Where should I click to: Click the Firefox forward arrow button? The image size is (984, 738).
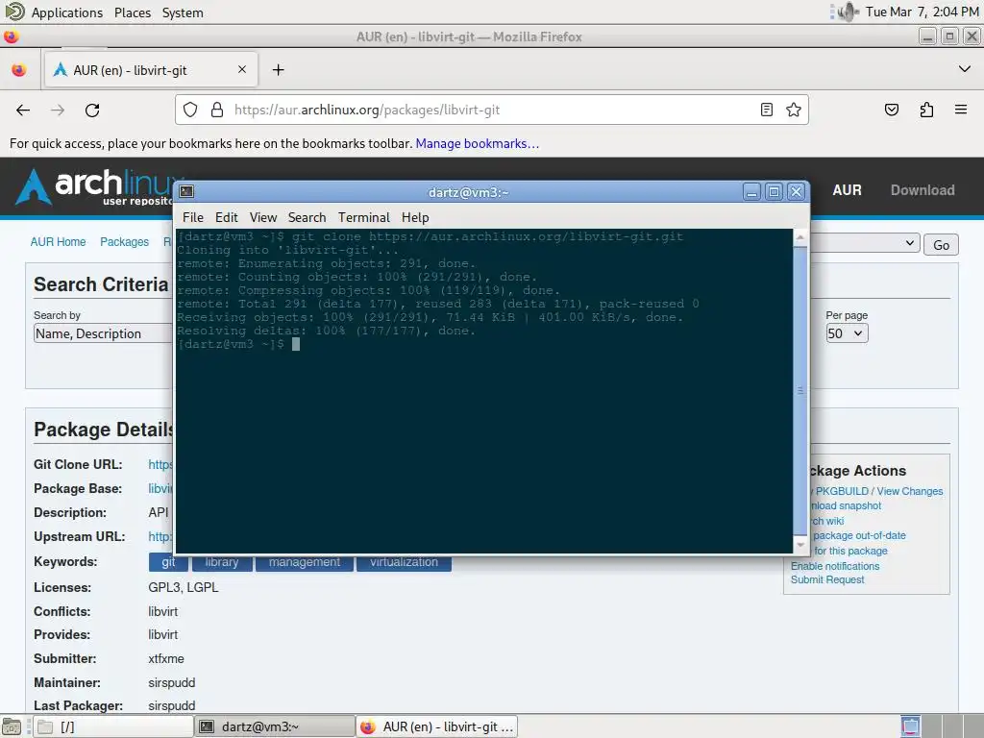[x=58, y=111]
